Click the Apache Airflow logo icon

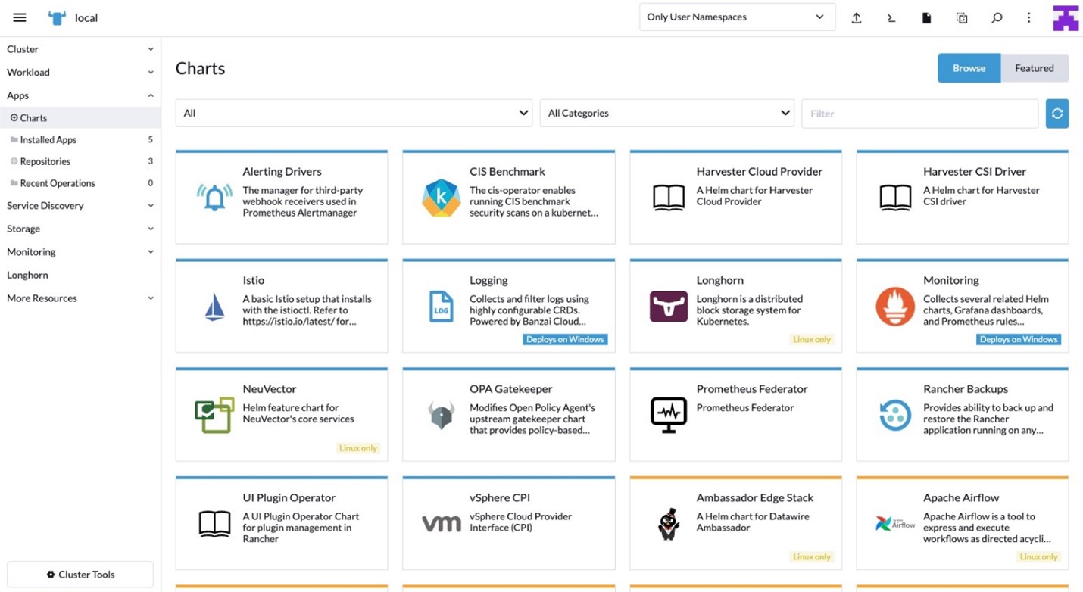pyautogui.click(x=895, y=524)
